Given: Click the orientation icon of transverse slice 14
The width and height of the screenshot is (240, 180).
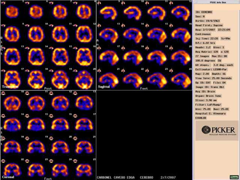Looking at the screenshot, I should pyautogui.click(x=27, y=48).
